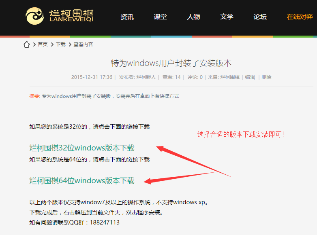This screenshot has width=317, height=235.
Task: Click the red text 选择合适的版本下载安装即可
Action: click(x=241, y=134)
